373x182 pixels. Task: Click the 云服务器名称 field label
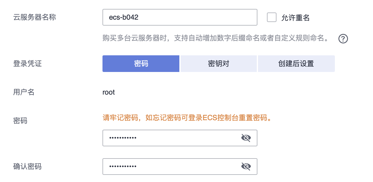coord(35,17)
